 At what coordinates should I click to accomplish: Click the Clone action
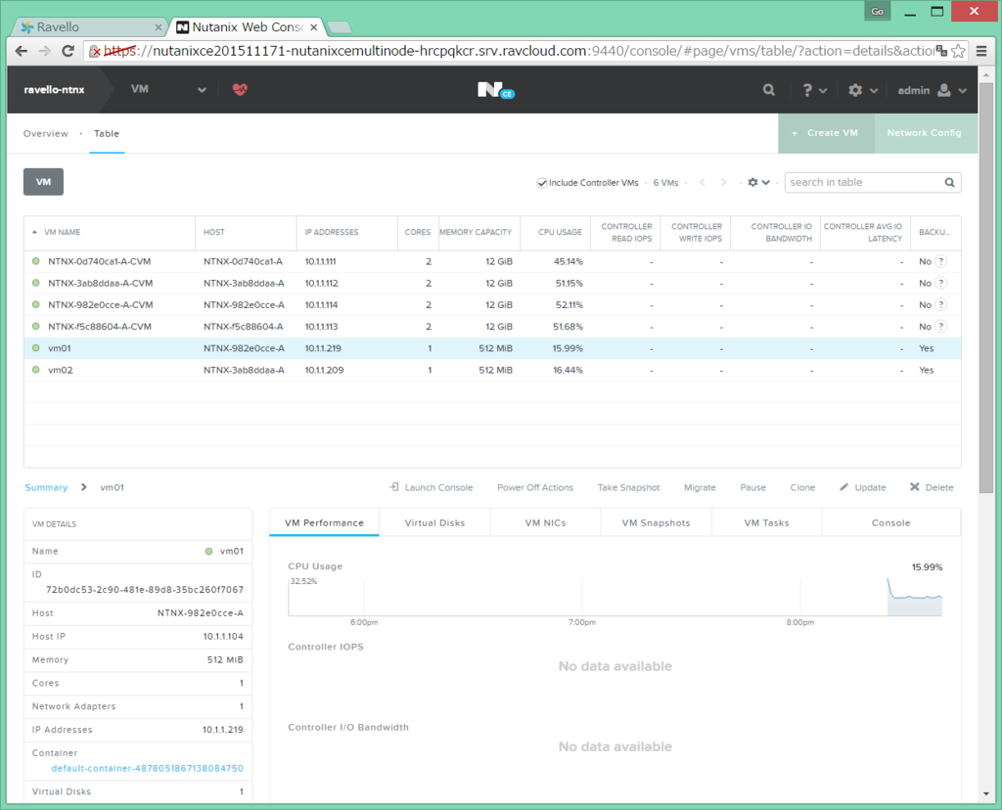pos(802,487)
